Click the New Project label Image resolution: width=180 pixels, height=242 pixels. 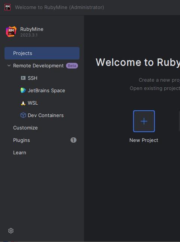pos(144,140)
